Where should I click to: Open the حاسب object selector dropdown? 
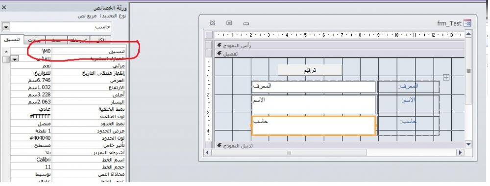pyautogui.click(x=6, y=27)
